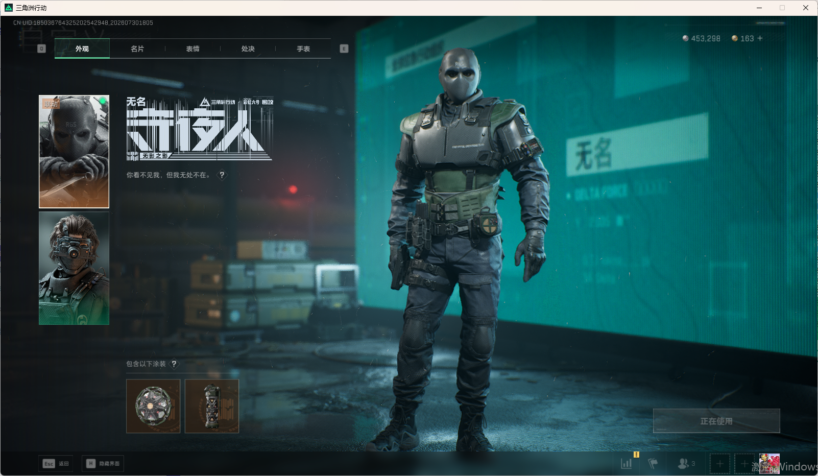Open the 外观 appearance tab
Viewport: 818px width, 476px height.
[82, 49]
